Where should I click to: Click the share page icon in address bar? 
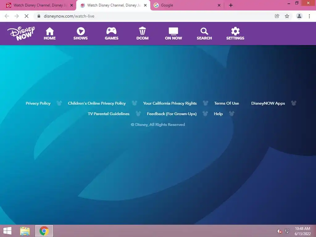click(277, 16)
